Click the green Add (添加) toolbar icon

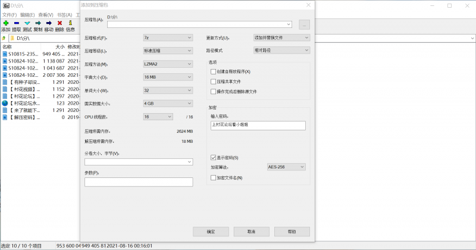click(5, 23)
